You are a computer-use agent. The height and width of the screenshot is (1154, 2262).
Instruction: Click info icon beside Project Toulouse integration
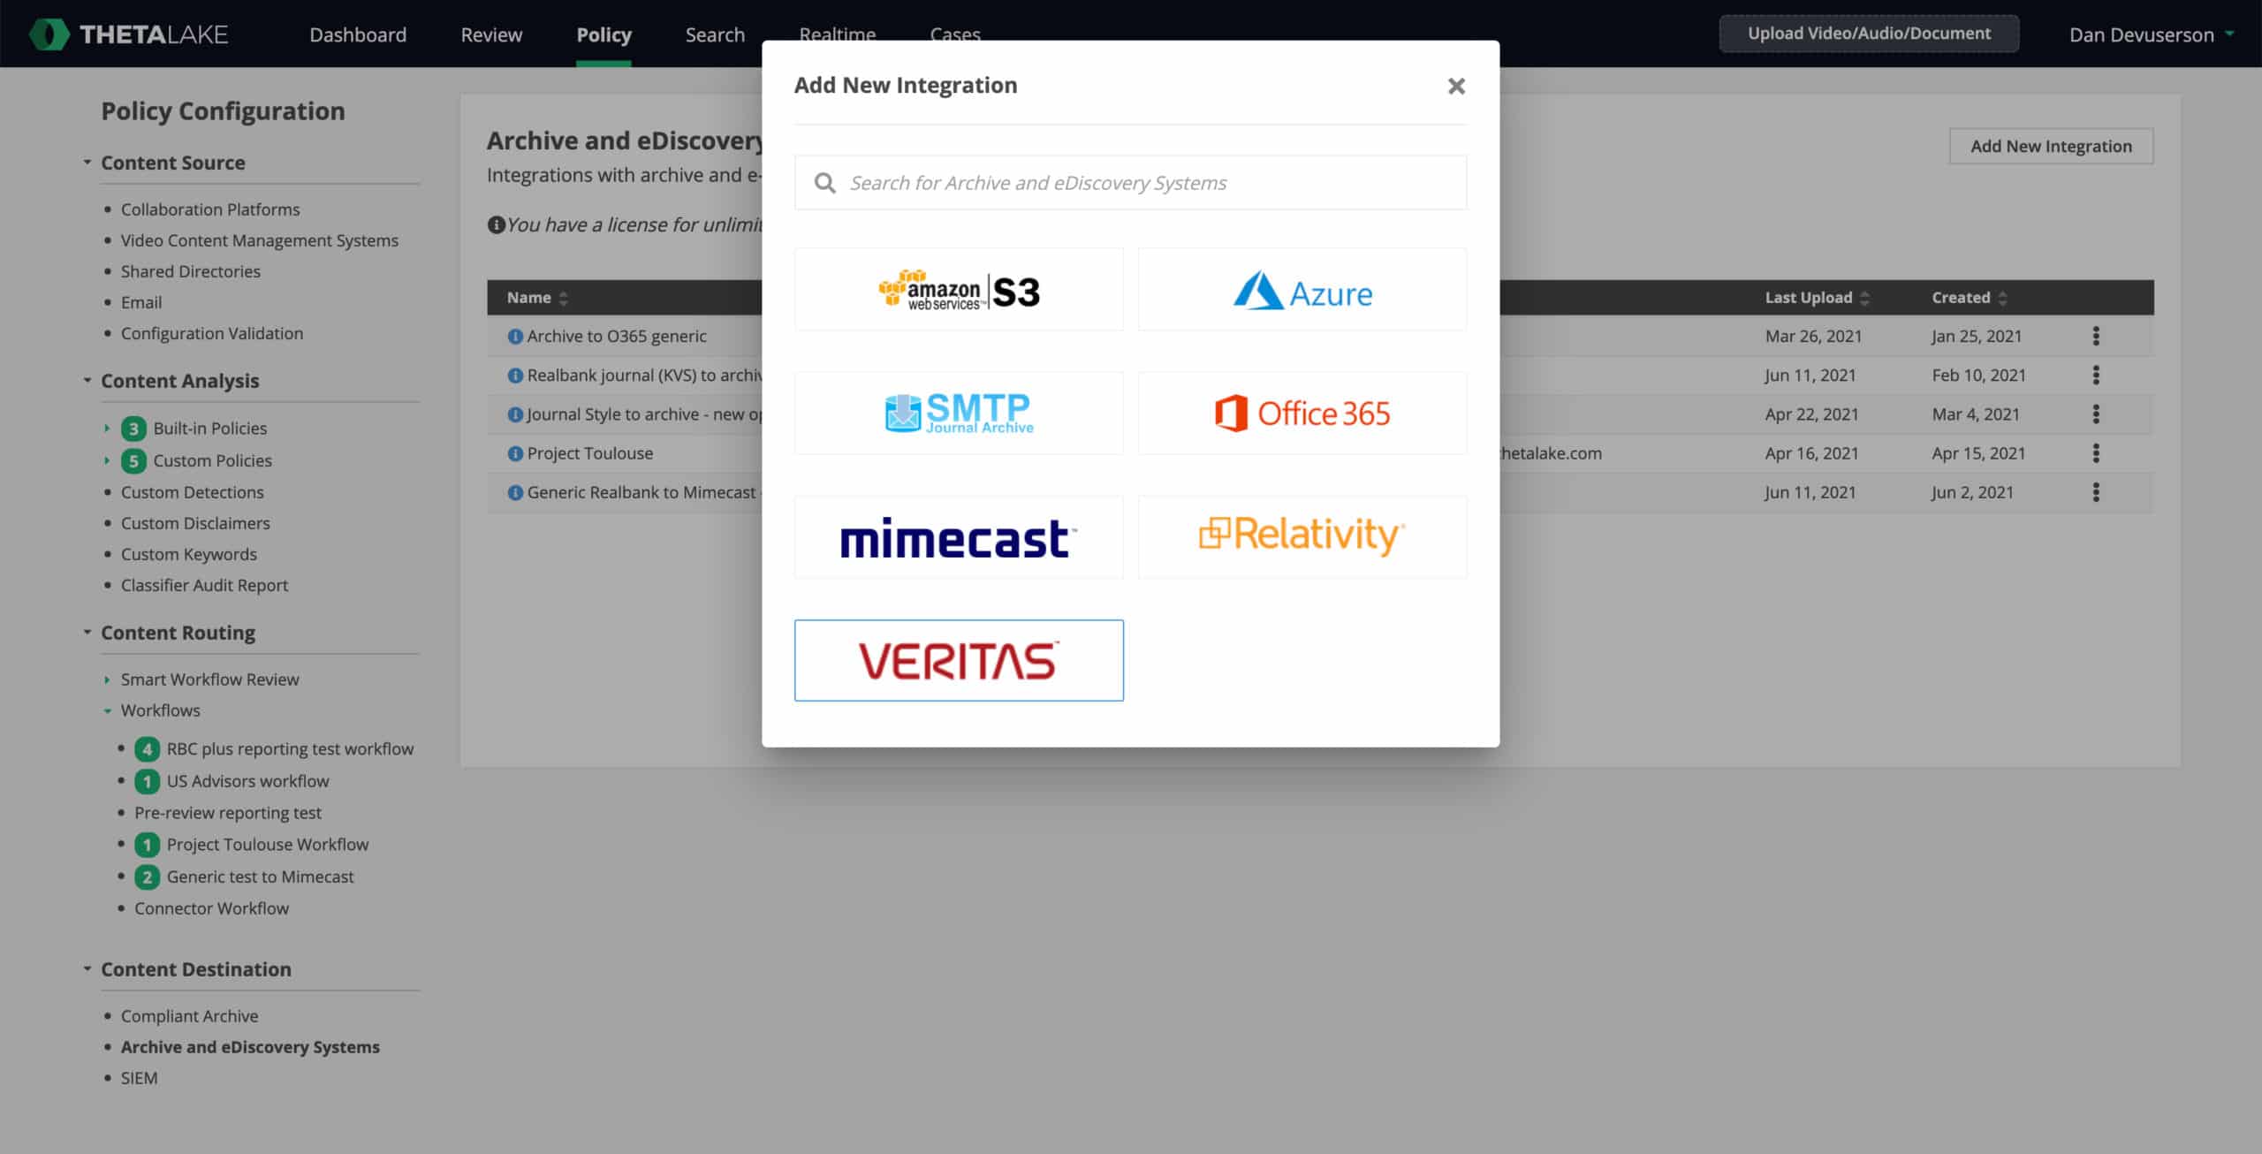coord(515,453)
